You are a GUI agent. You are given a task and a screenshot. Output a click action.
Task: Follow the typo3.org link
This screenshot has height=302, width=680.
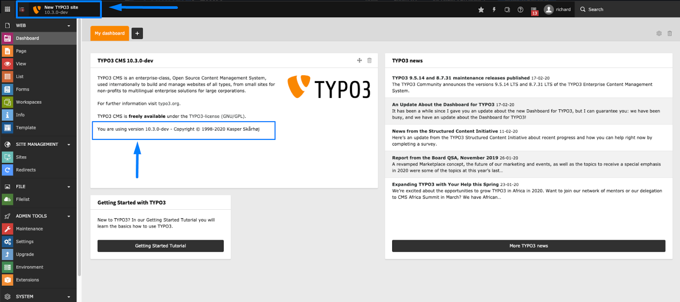coord(169,103)
